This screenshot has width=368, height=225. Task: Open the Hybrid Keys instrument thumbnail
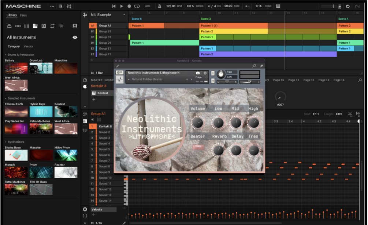[41, 112]
